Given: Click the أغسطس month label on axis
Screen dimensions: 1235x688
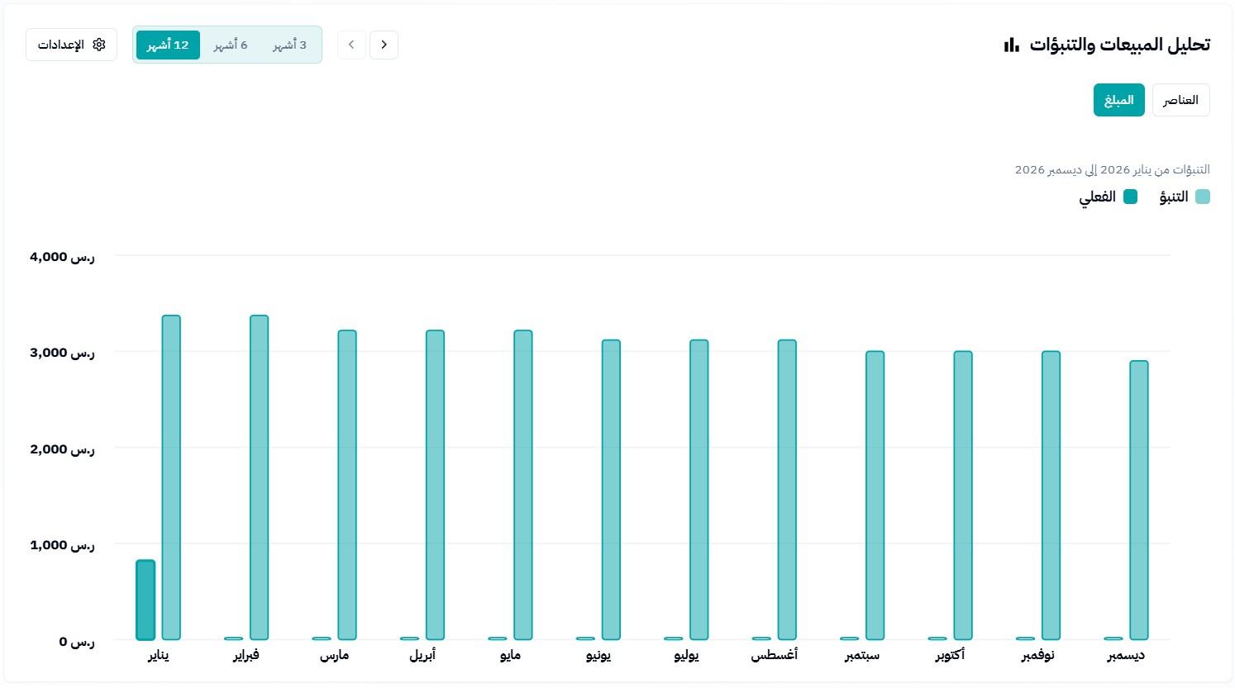Looking at the screenshot, I should [774, 655].
